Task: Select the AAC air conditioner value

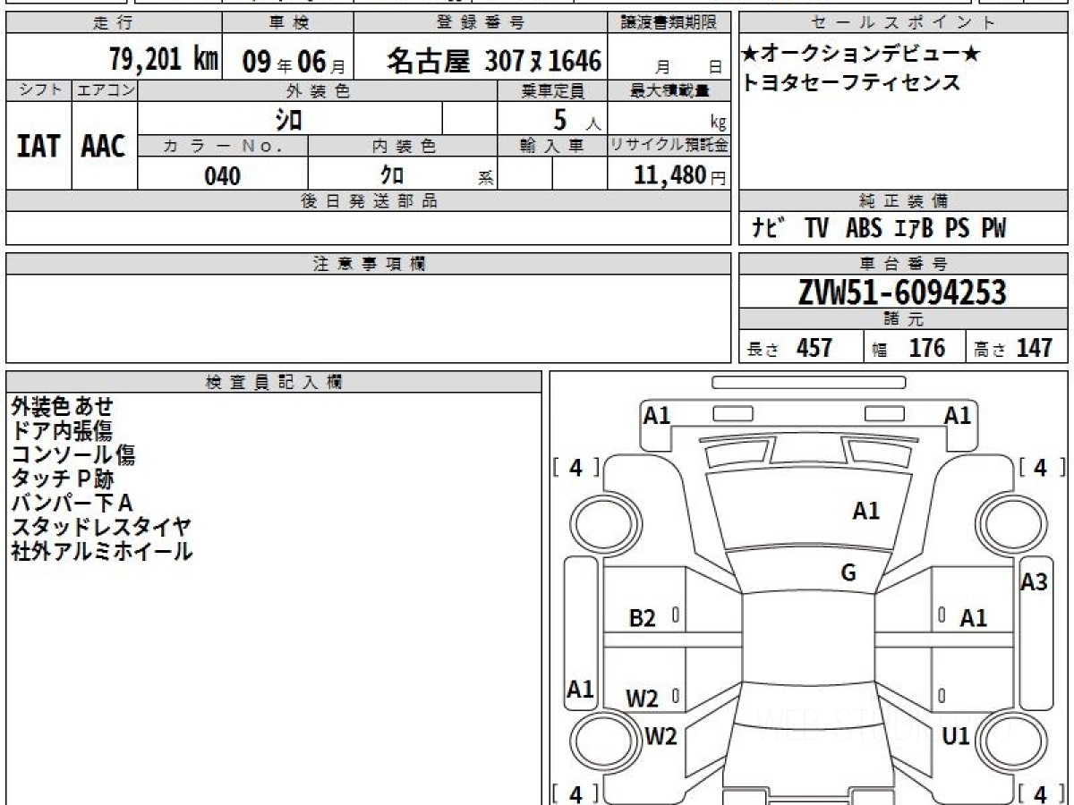Action: click(104, 147)
